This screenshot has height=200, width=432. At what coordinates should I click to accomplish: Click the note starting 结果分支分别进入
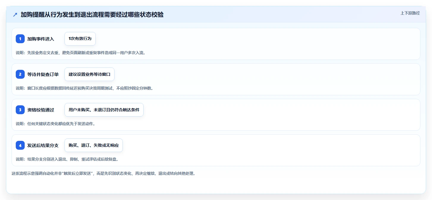coord(68,159)
